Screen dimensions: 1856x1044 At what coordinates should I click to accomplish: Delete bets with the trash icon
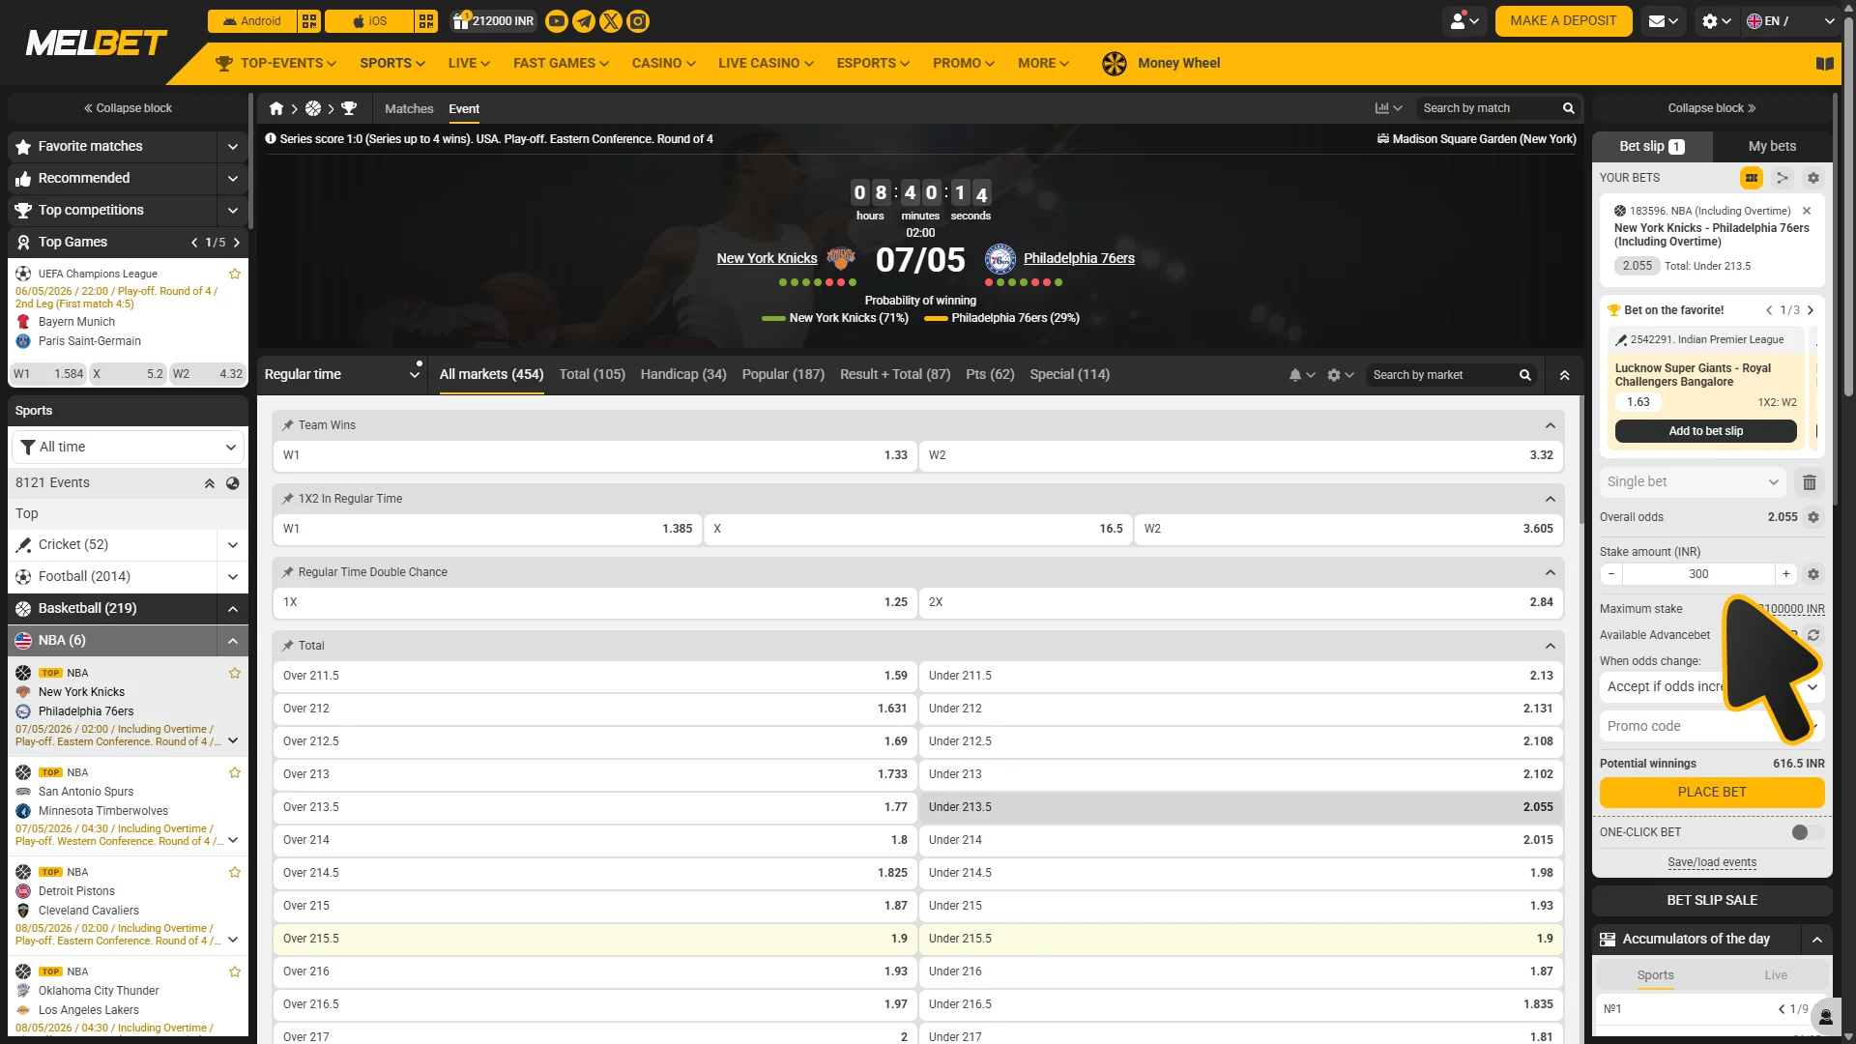point(1810,482)
